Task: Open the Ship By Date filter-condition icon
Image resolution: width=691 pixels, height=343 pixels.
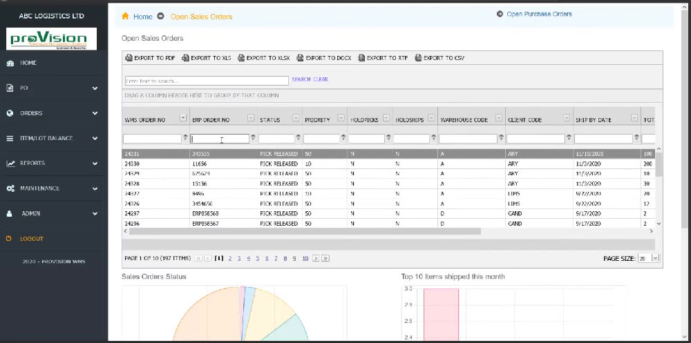Action: (637, 137)
